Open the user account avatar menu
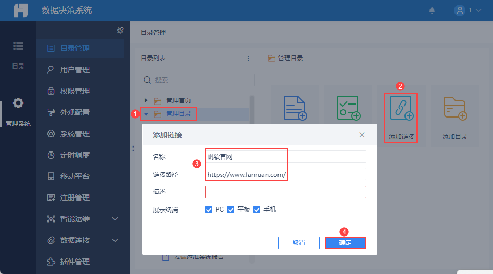The height and width of the screenshot is (274, 493). pos(459,10)
